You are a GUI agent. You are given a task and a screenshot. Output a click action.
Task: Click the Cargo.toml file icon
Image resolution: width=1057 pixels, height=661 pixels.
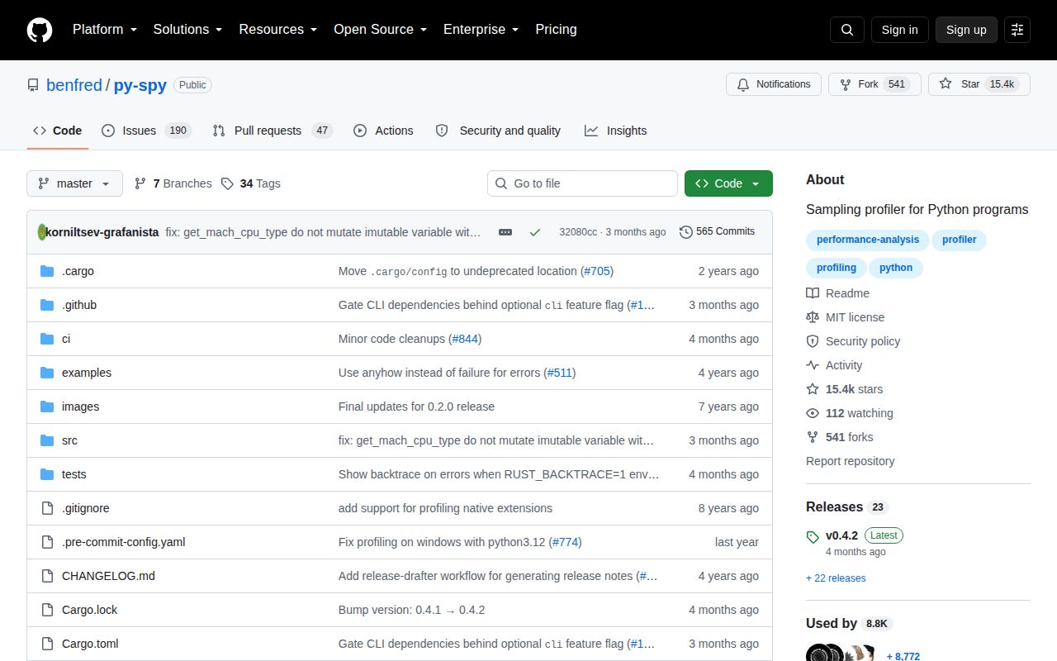click(x=47, y=644)
